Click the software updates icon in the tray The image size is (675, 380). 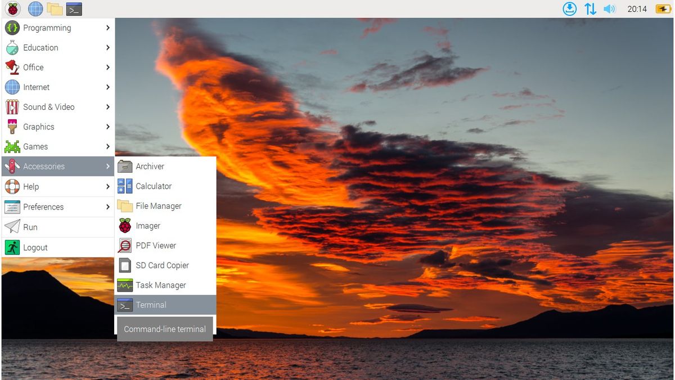click(569, 8)
